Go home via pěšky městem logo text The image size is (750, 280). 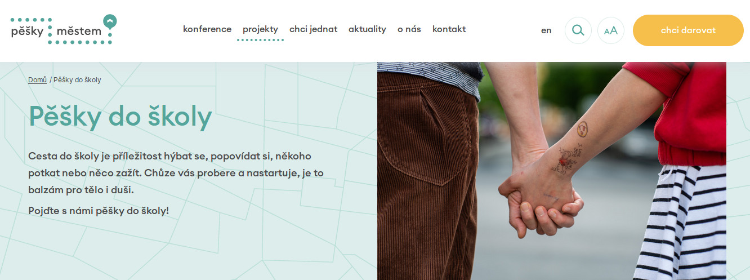click(x=56, y=32)
